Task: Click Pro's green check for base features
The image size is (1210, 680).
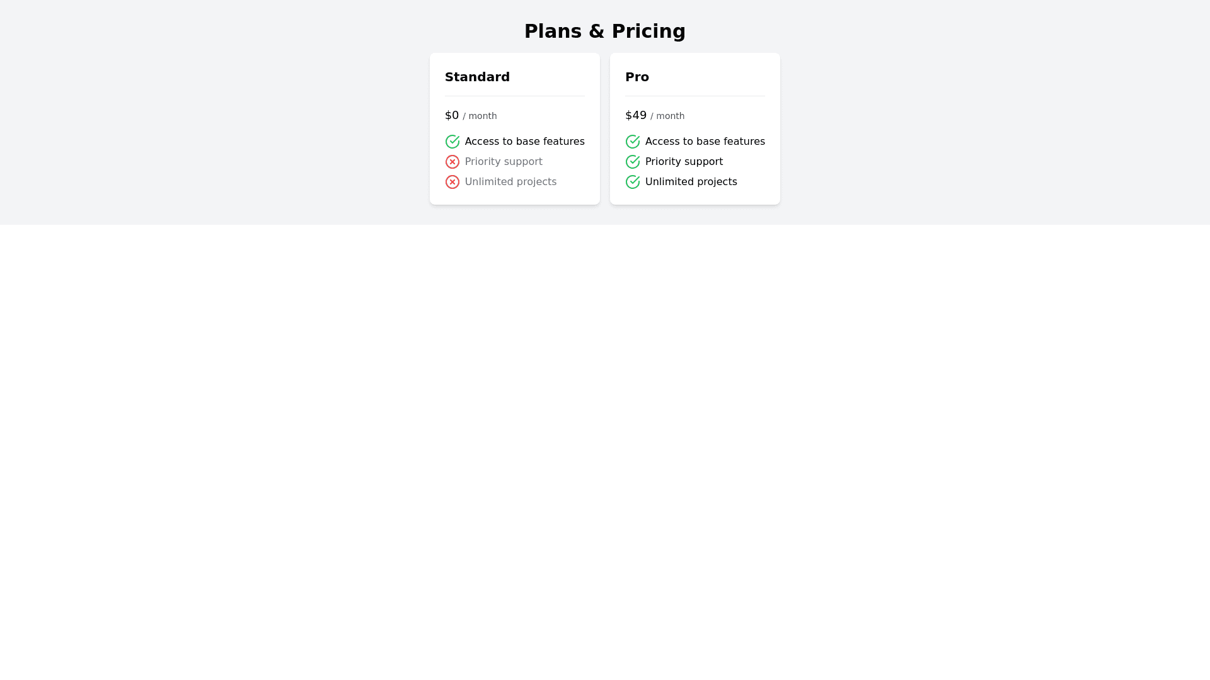Action: pyautogui.click(x=633, y=142)
